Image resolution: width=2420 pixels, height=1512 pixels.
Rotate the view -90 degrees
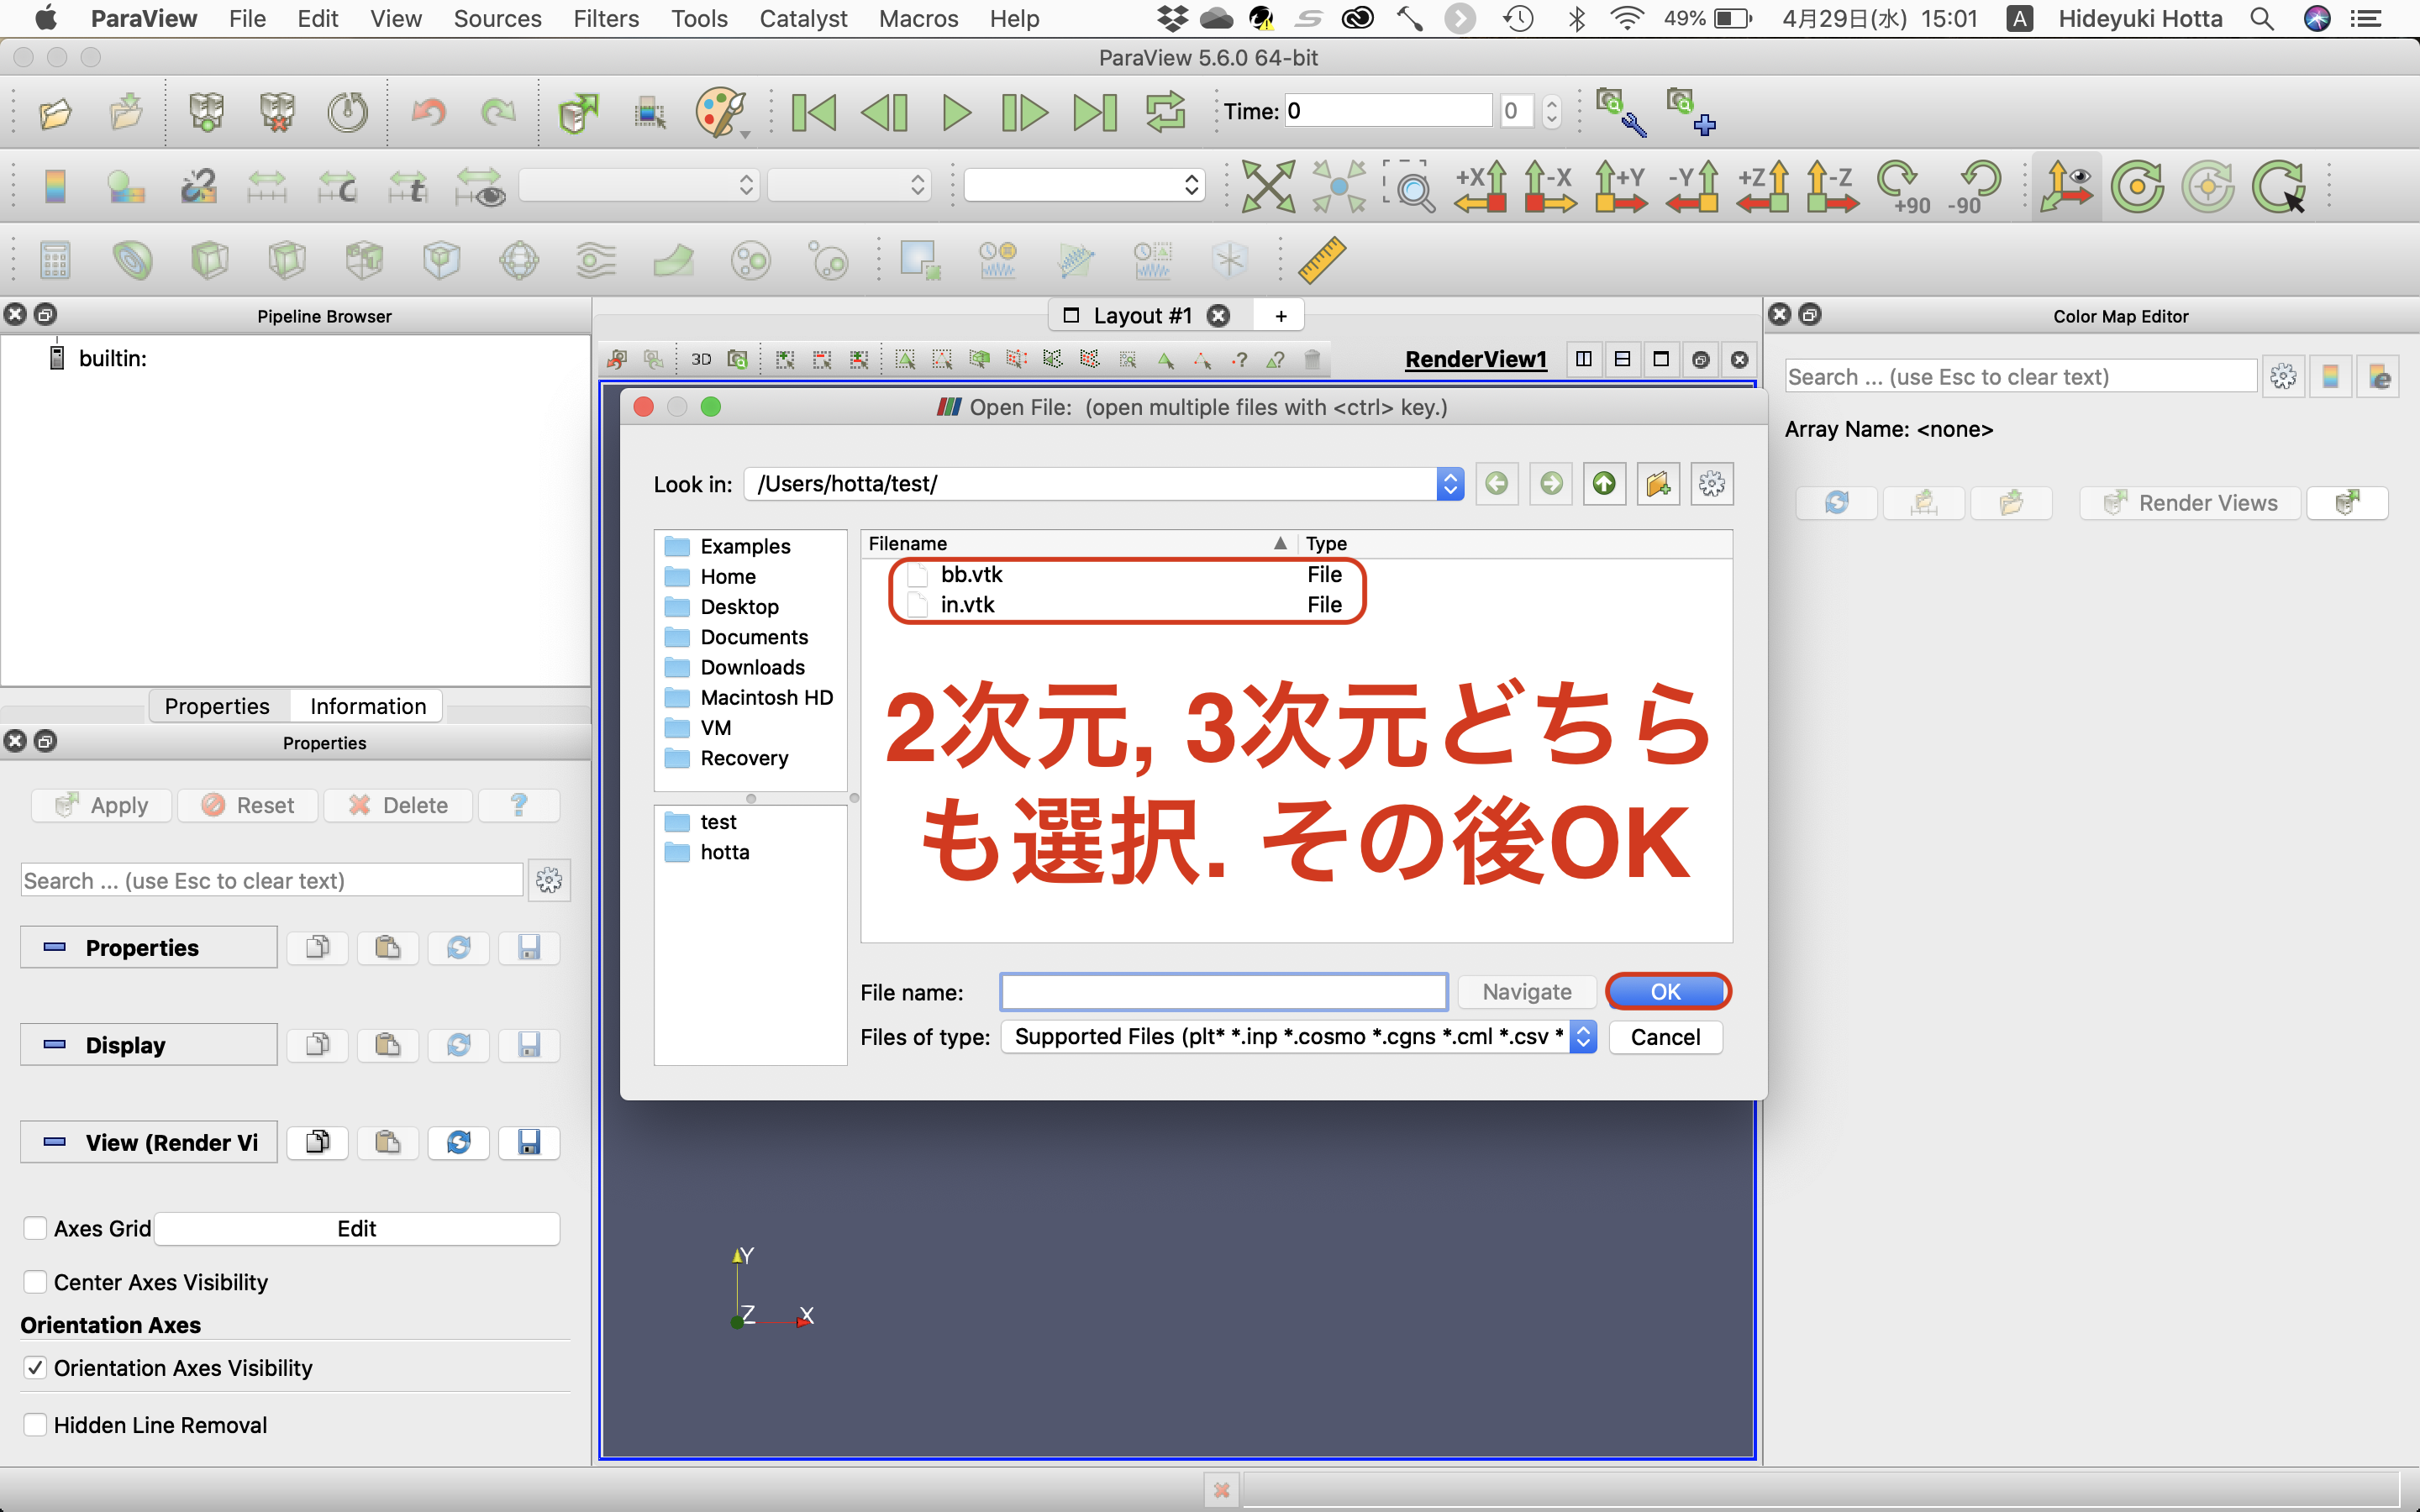[x=1973, y=187]
